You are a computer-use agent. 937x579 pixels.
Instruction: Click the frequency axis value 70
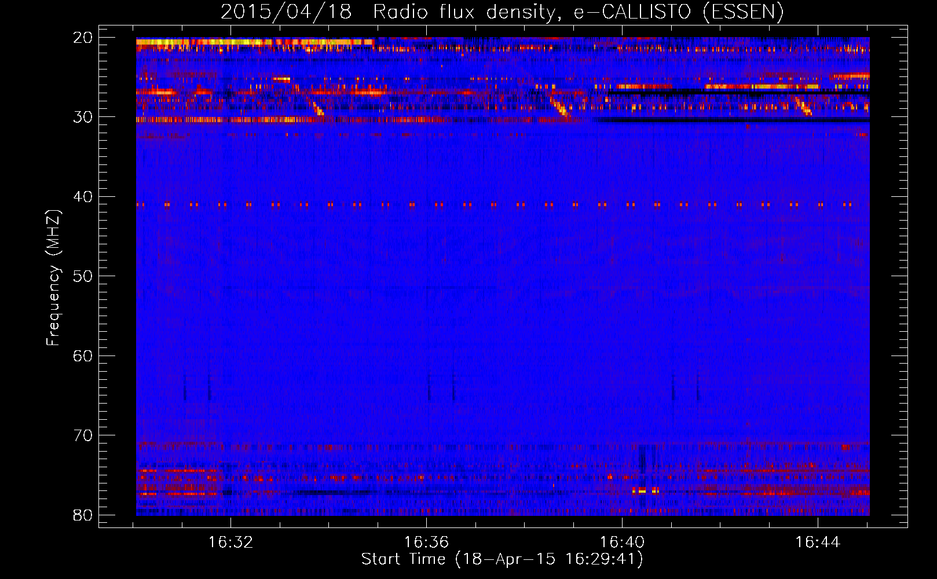(x=83, y=435)
